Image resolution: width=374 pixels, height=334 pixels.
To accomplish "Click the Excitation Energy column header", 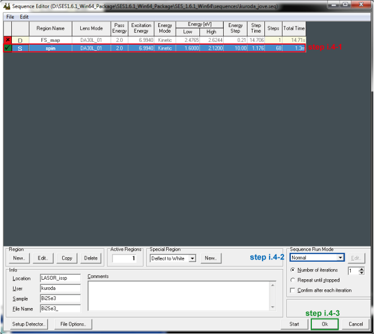I will click(x=141, y=29).
